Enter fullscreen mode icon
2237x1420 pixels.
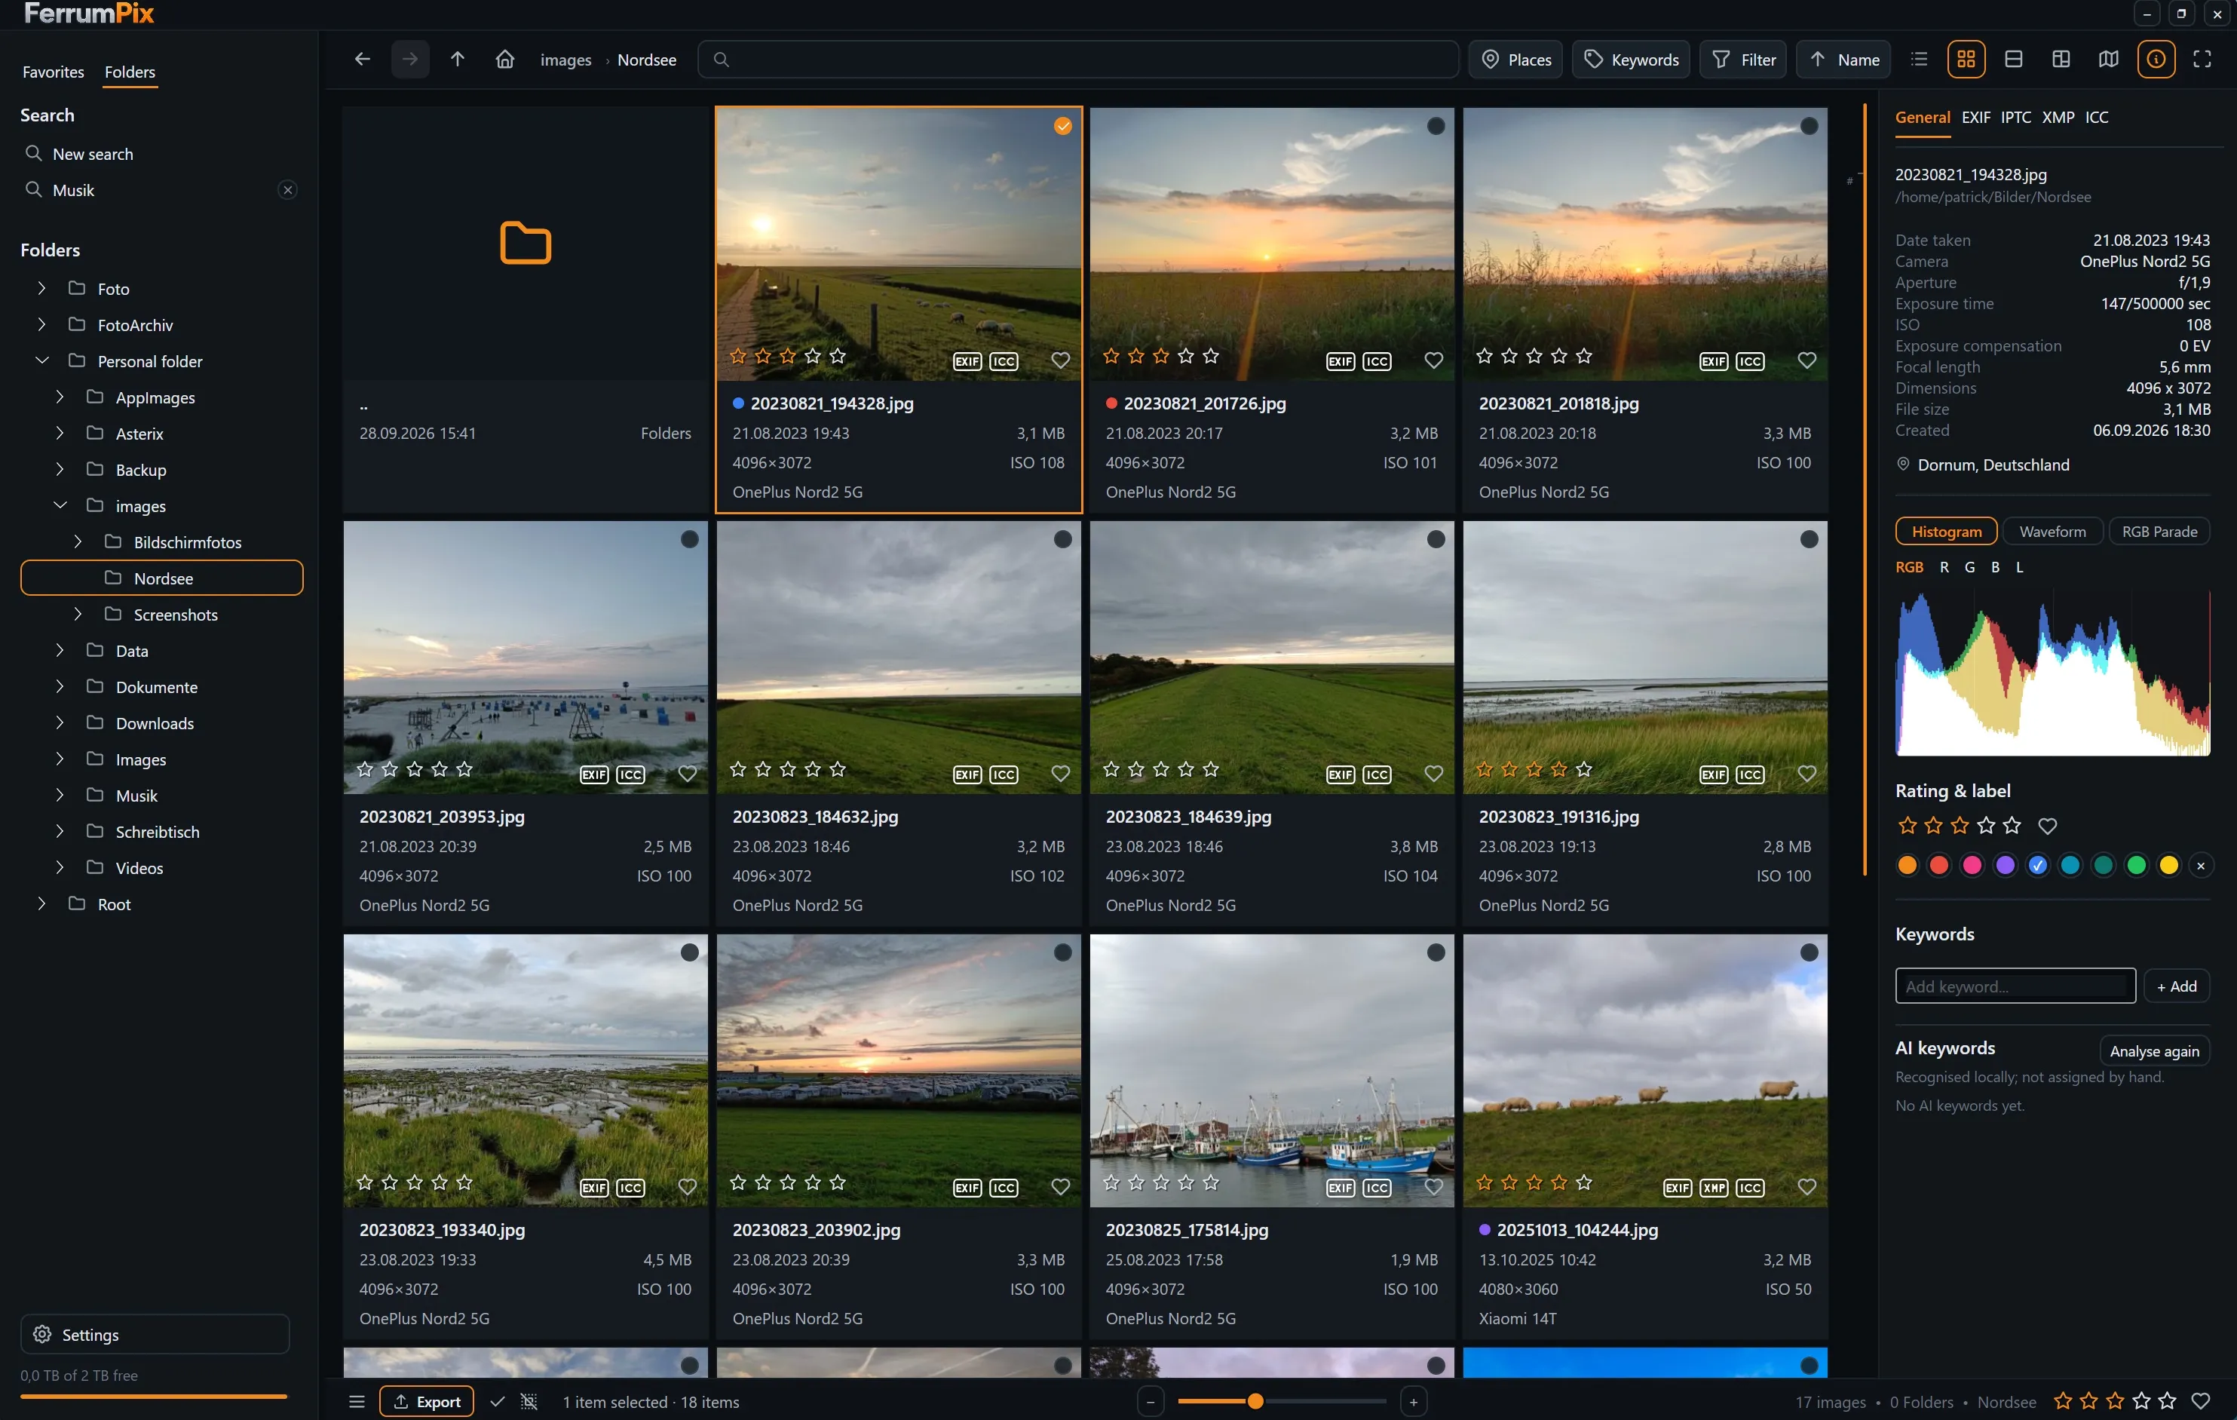pyautogui.click(x=2202, y=60)
